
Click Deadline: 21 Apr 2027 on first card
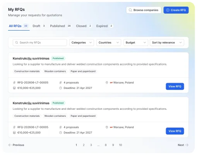coord(78,88)
